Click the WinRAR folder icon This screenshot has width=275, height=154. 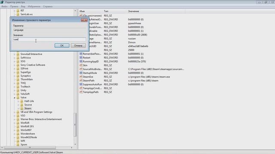(x=18, y=123)
